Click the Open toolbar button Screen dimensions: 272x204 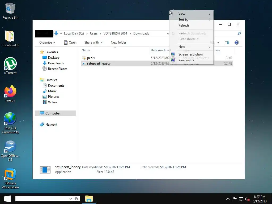click(x=70, y=42)
